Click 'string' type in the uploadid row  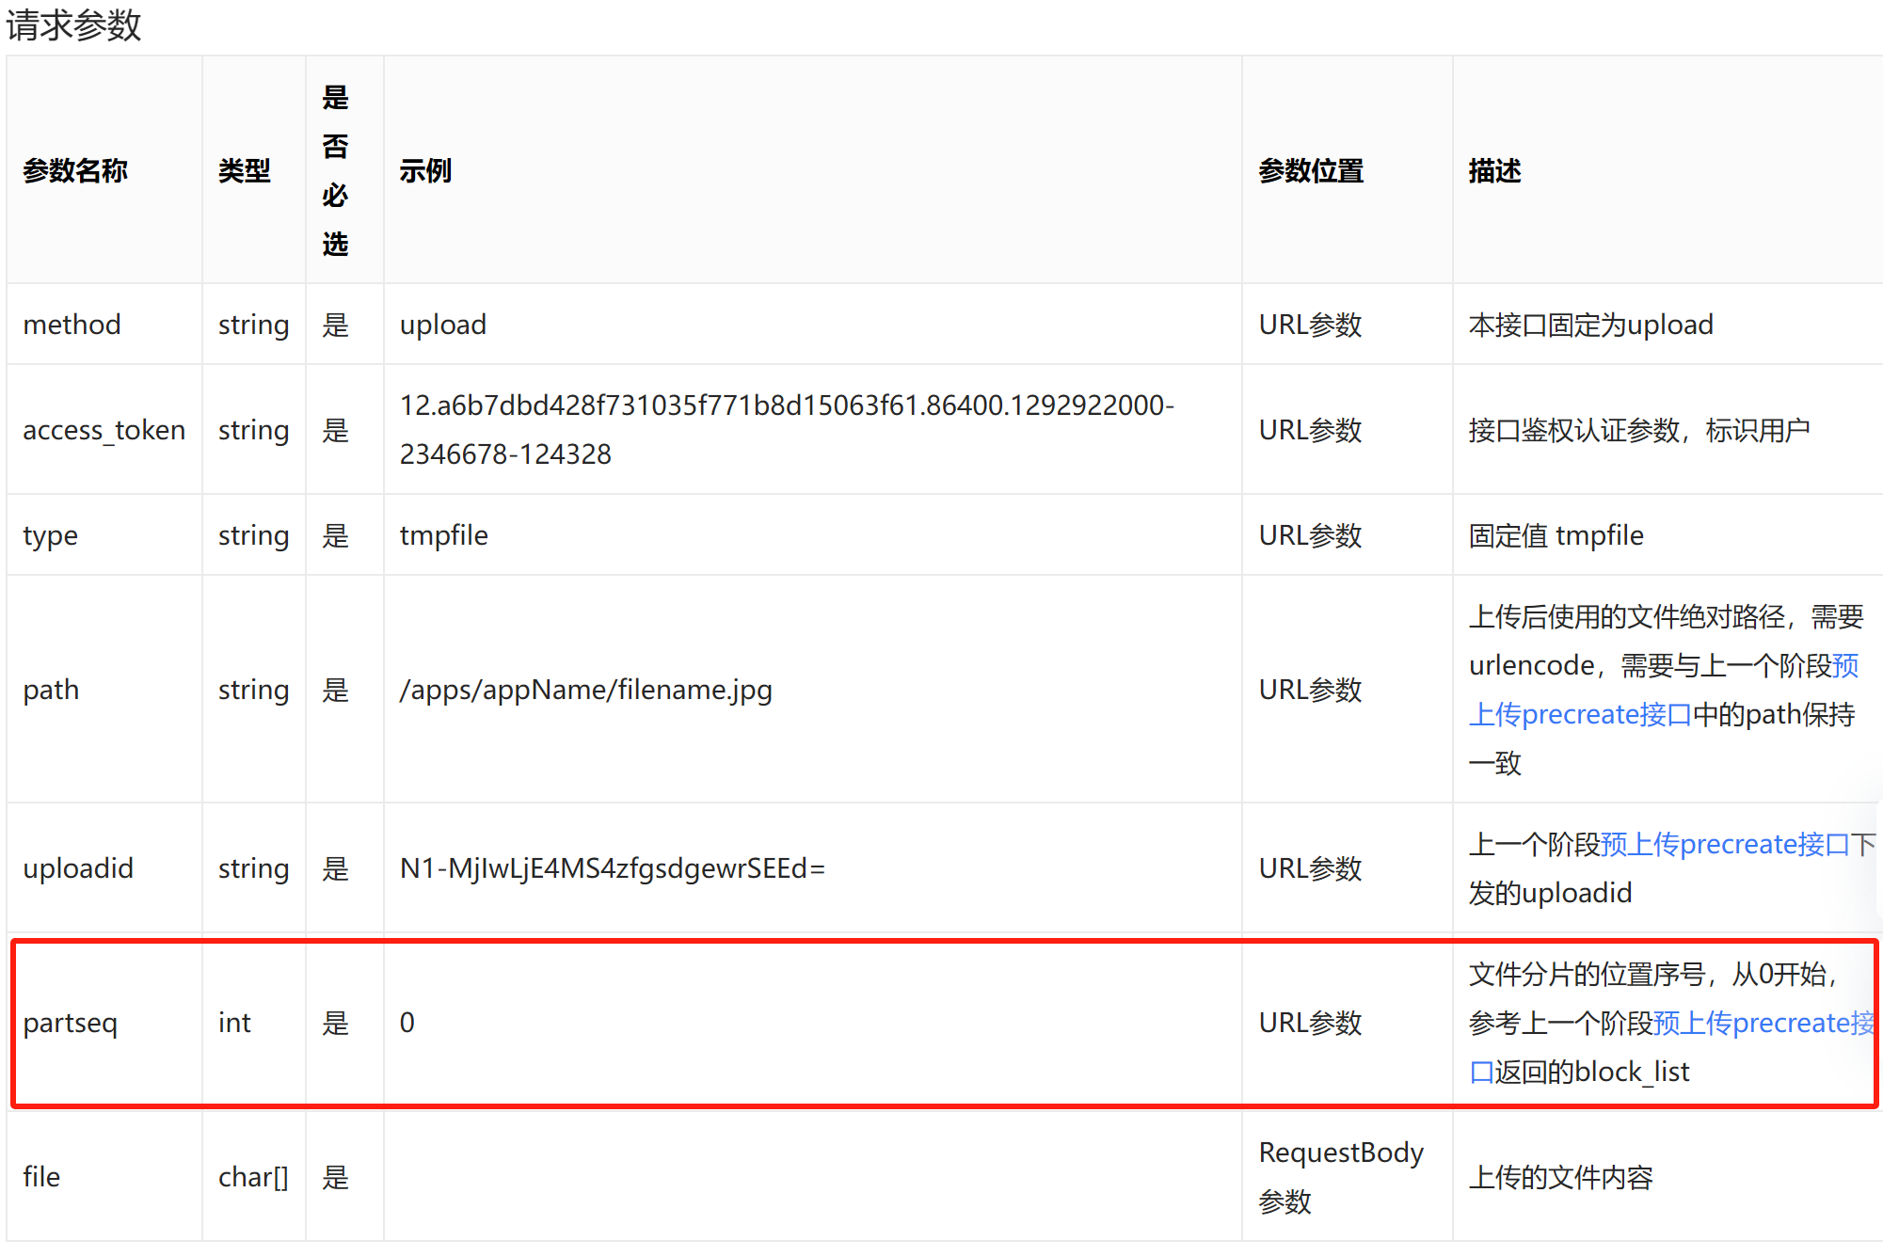(253, 868)
